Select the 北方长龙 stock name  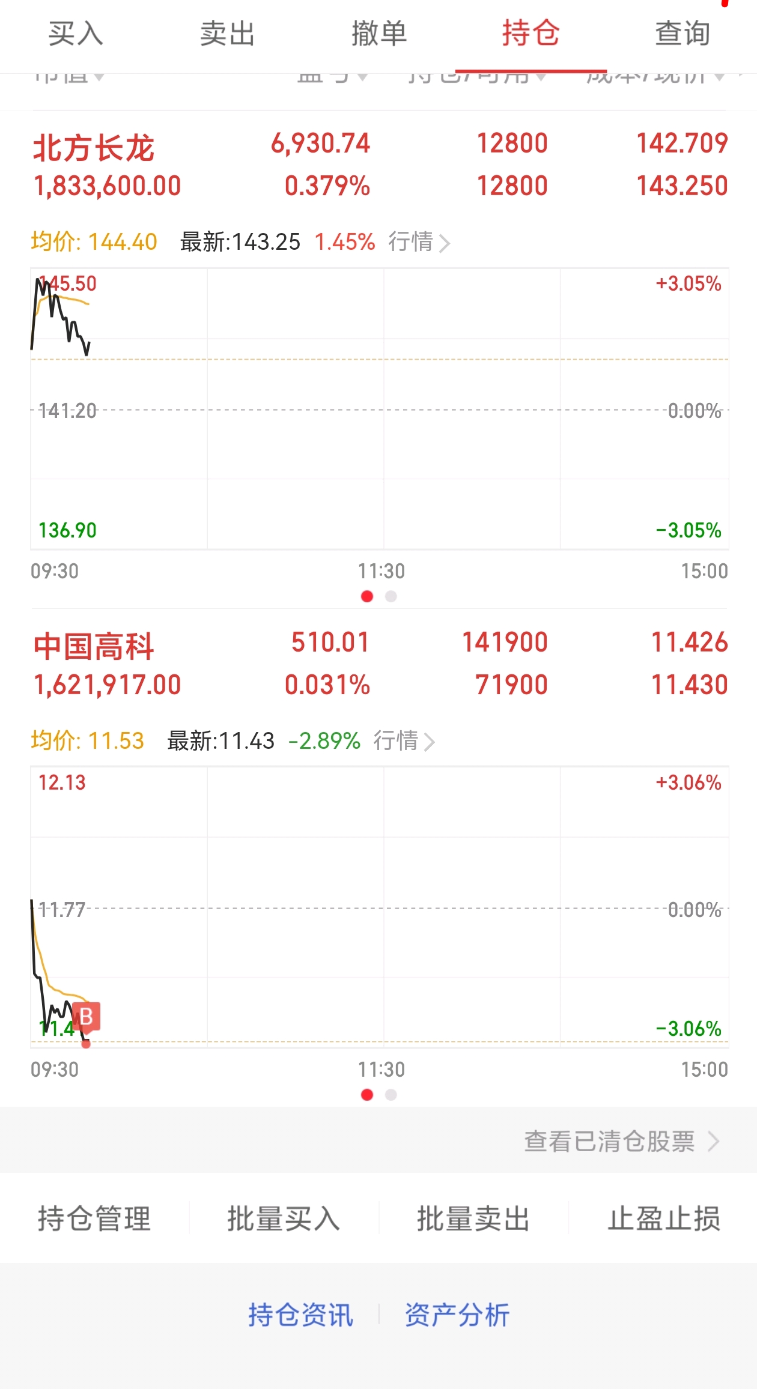click(x=94, y=148)
